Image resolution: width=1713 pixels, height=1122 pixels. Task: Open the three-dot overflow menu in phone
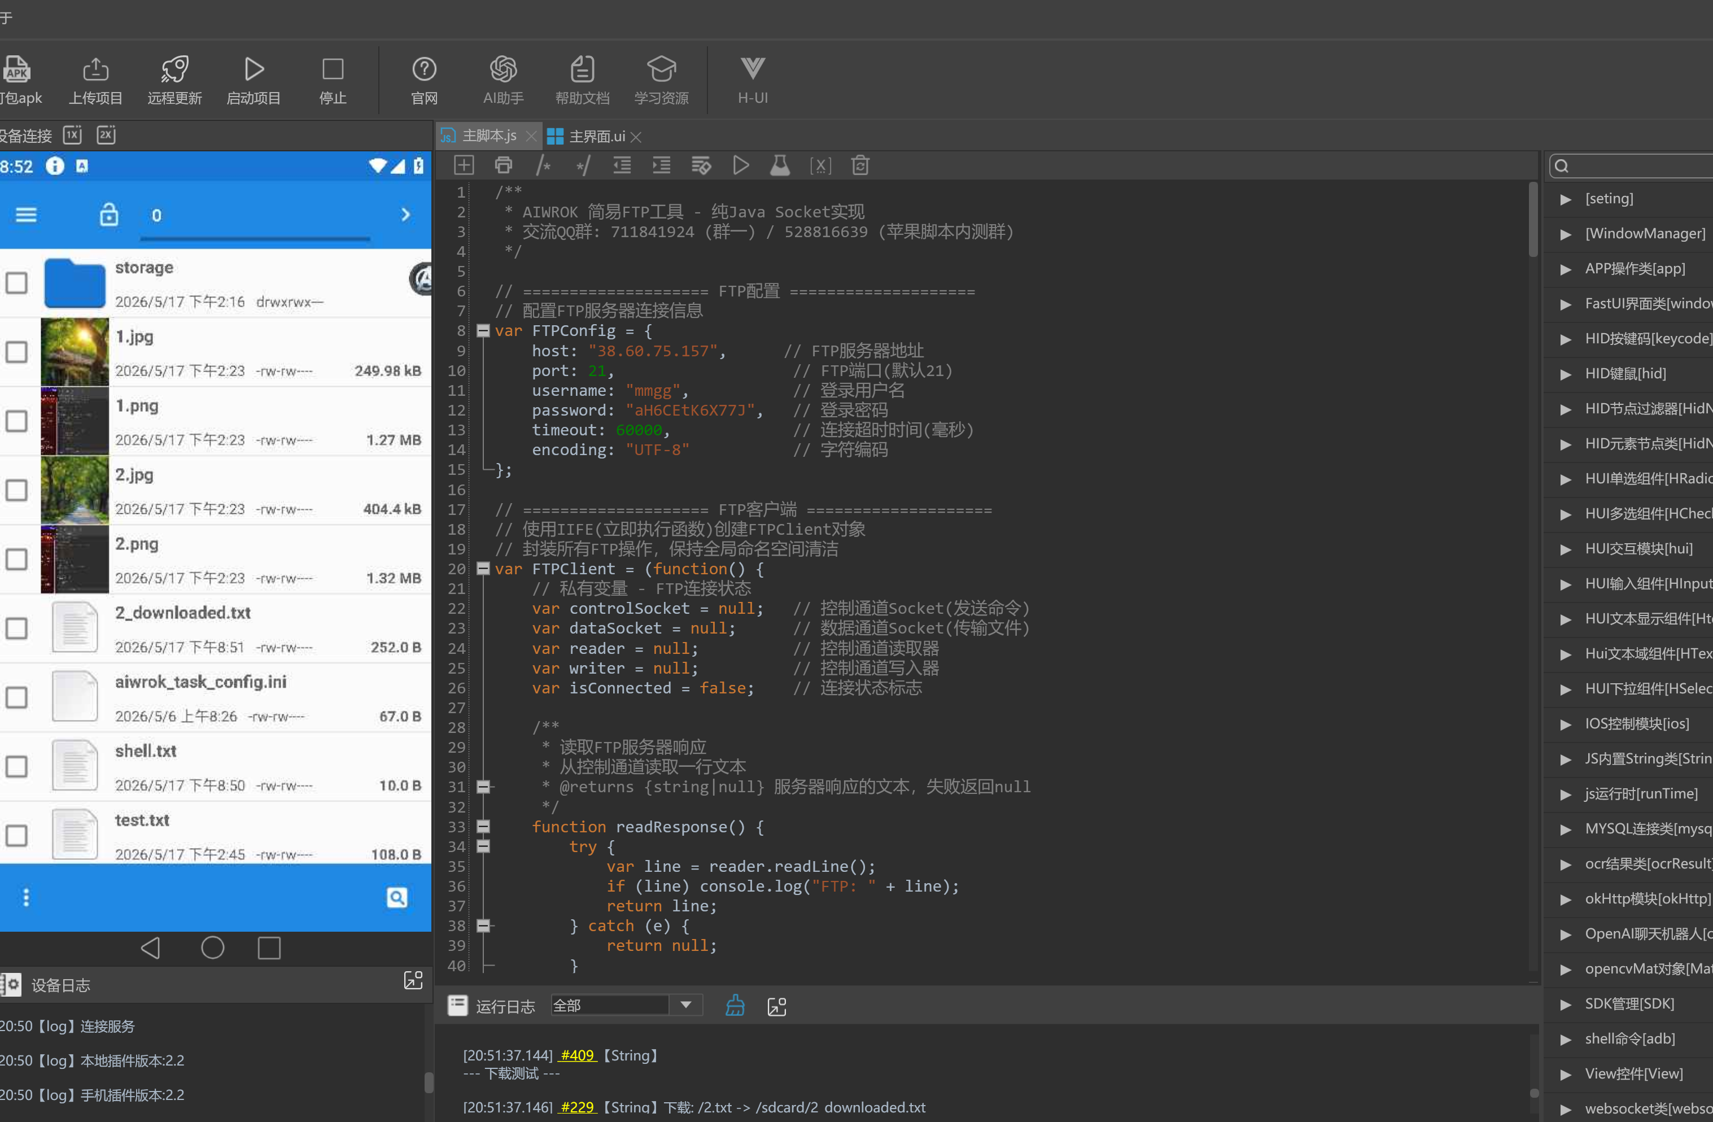pyautogui.click(x=27, y=897)
